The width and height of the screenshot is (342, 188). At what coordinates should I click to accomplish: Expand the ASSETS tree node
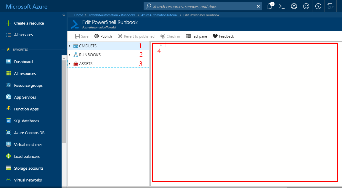coord(69,63)
